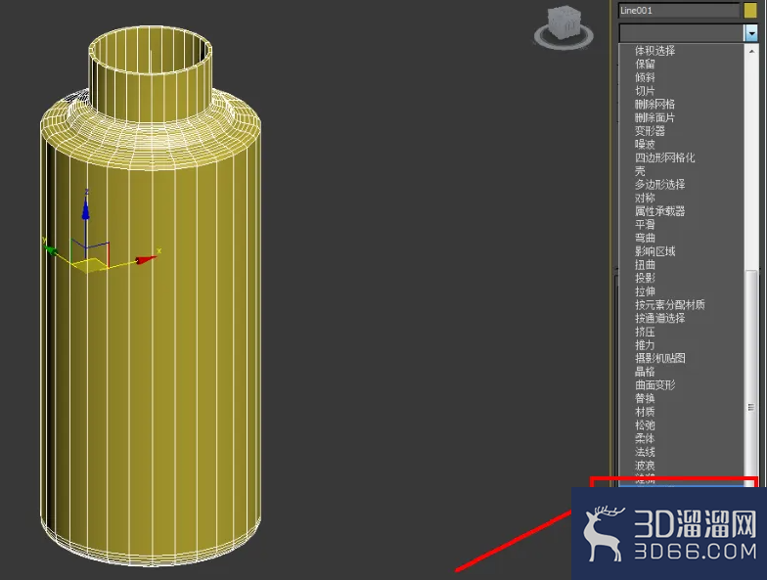This screenshot has width=767, height=580.
Task: Select the 替换 modifier
Action: (645, 399)
